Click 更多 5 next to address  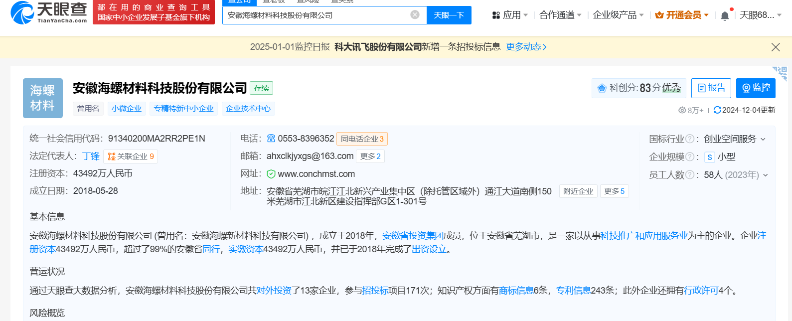click(x=614, y=191)
